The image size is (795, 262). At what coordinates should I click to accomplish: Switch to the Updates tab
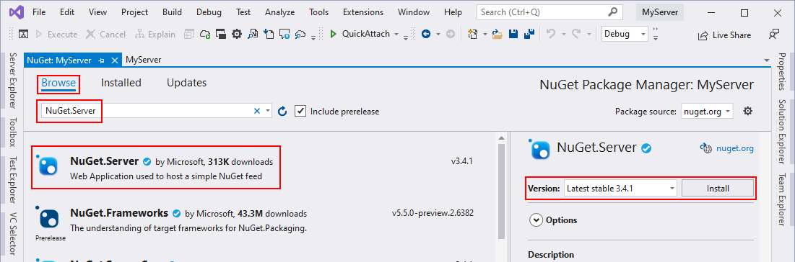[x=186, y=83]
